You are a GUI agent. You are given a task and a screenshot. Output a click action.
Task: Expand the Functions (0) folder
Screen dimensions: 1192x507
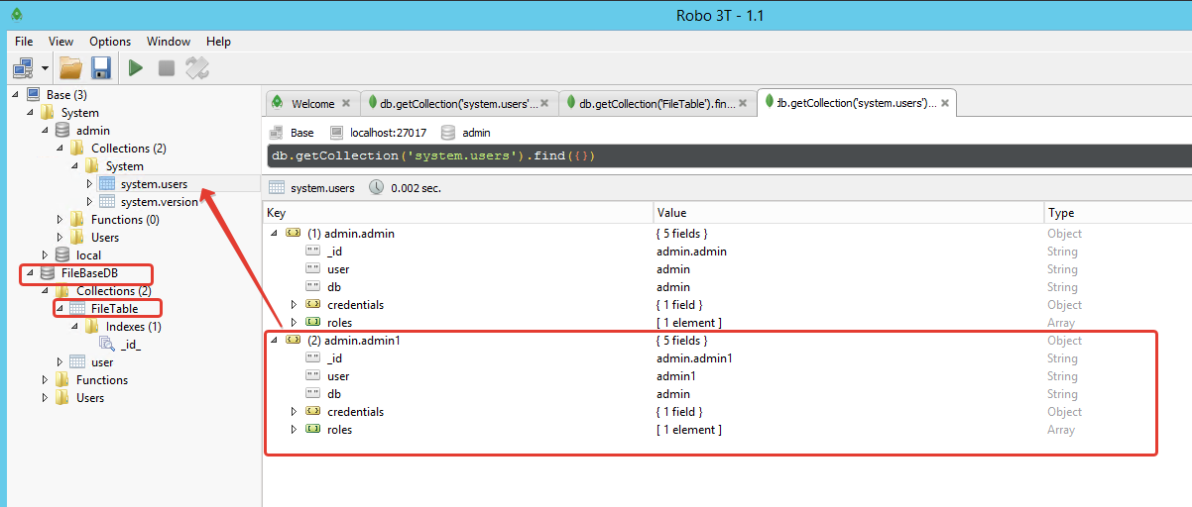coord(60,219)
